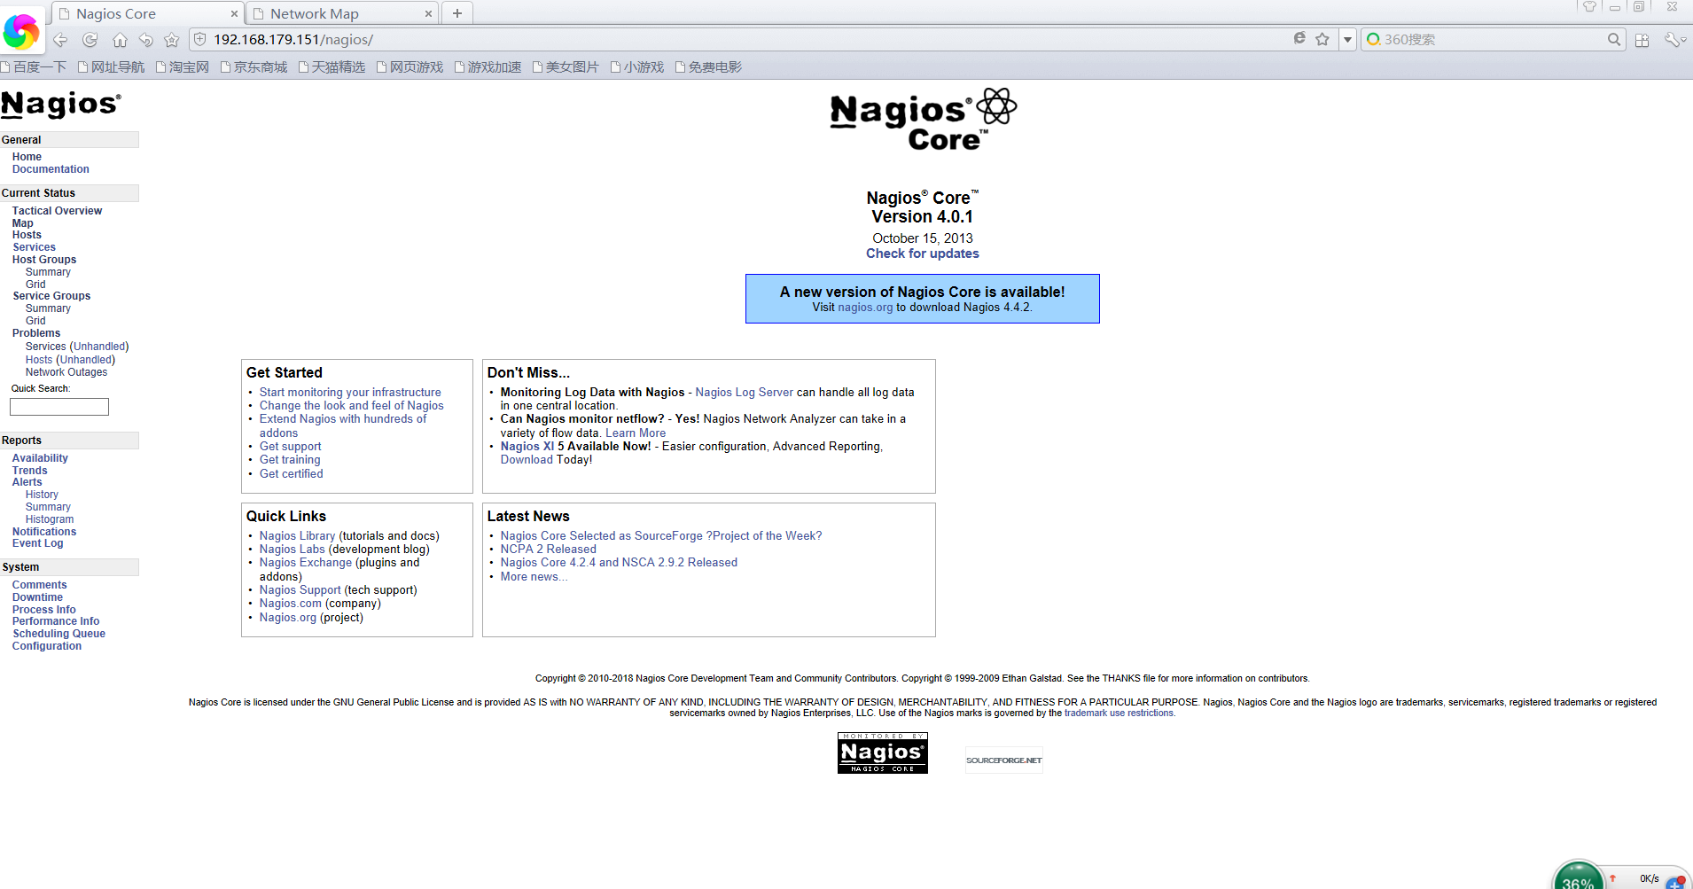
Task: Open the Event Log link
Action: (37, 543)
